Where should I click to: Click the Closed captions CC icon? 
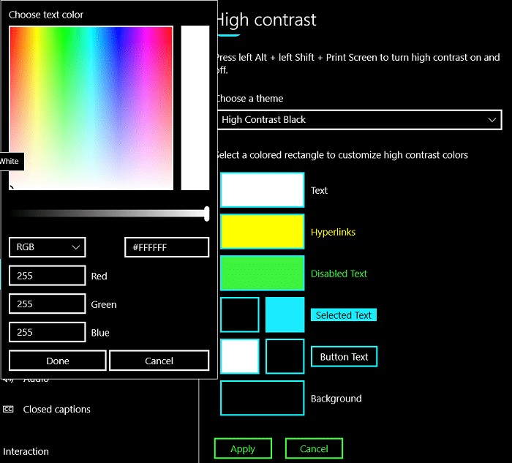coord(8,409)
